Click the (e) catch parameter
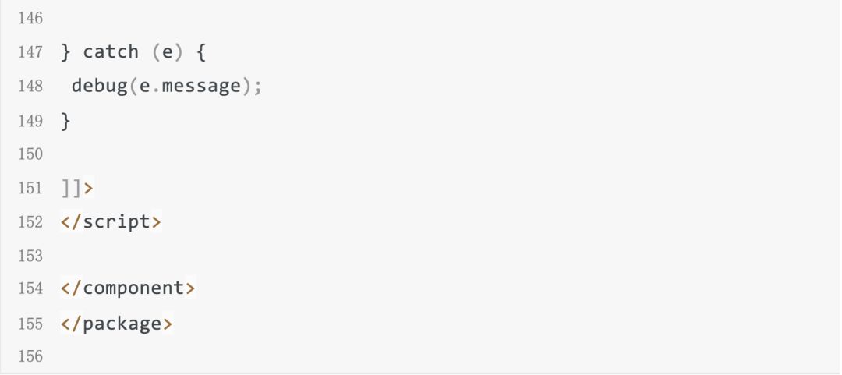 tap(167, 52)
